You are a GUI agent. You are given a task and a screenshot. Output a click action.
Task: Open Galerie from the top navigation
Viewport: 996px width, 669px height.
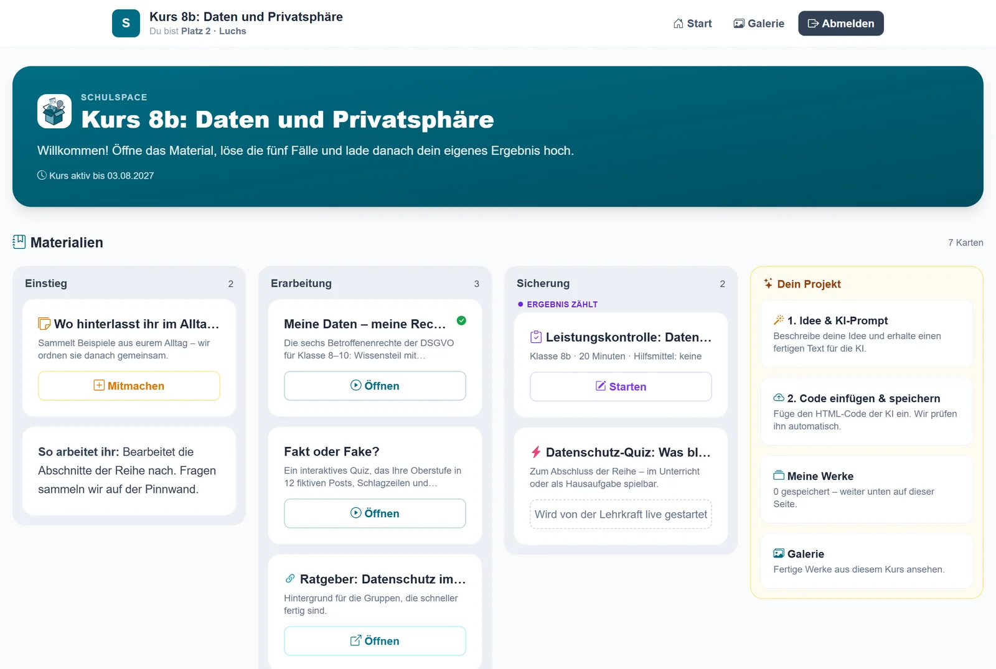[759, 24]
